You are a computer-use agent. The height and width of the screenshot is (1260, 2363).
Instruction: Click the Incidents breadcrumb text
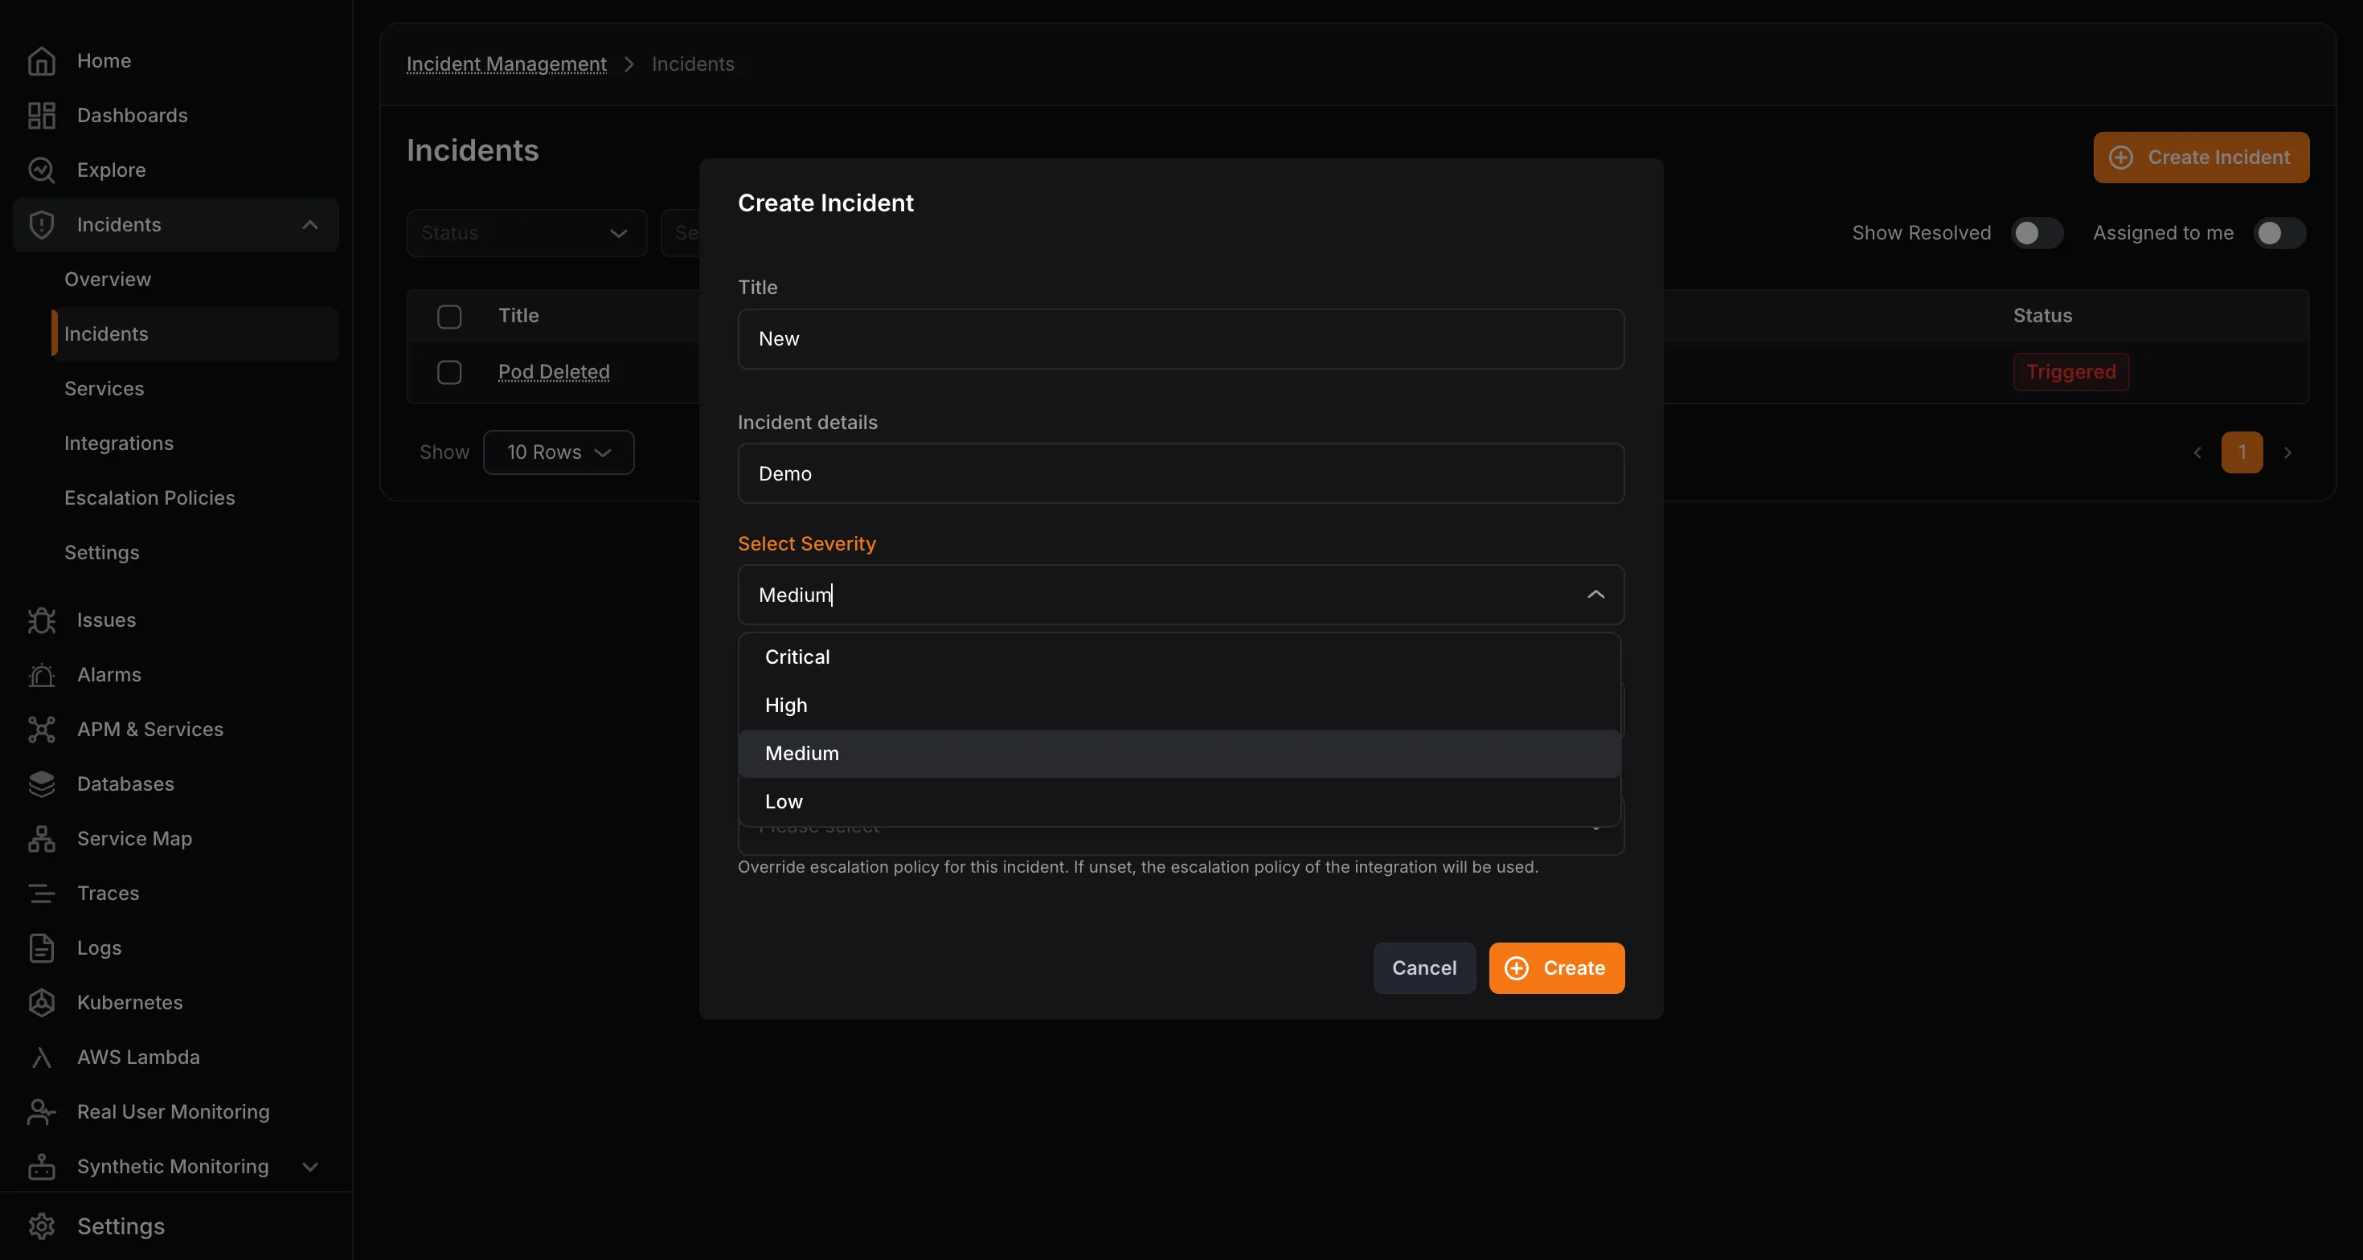pos(693,64)
